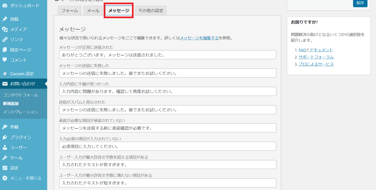Viewport: 376px width, 190px height.
Task: Click the ありがとうございます sent message field
Action: (x=167, y=55)
